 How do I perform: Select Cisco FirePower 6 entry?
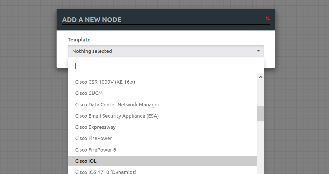(x=162, y=150)
